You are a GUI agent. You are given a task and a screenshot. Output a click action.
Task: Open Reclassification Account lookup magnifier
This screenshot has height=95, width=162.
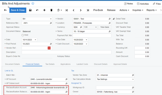click(x=66, y=88)
